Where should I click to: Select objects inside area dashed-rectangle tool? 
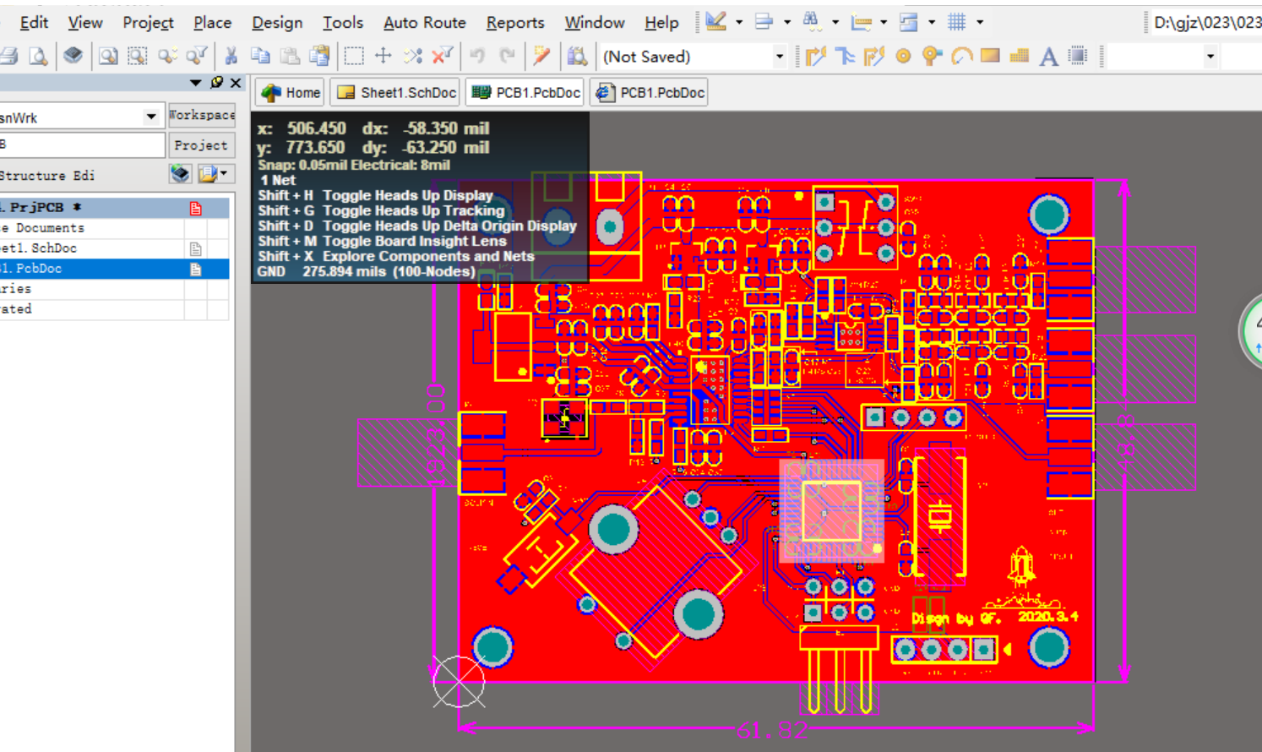tap(354, 57)
